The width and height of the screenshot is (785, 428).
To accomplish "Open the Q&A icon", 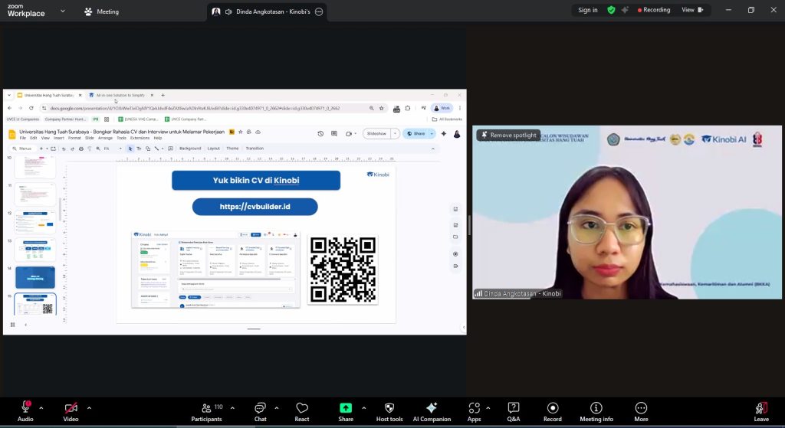I will pyautogui.click(x=514, y=409).
